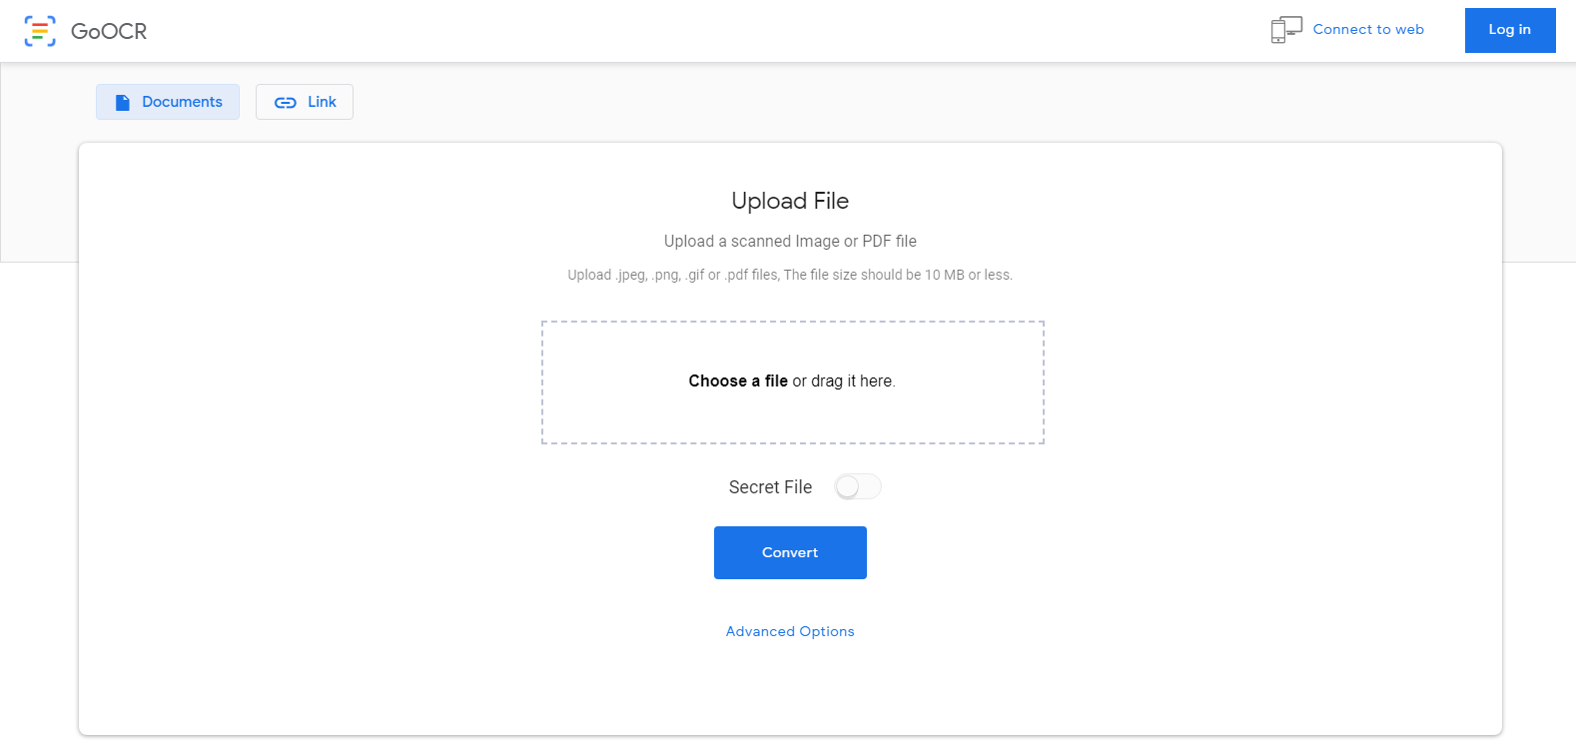Click the link chain icon beside Link
The width and height of the screenshot is (1576, 747).
click(287, 101)
